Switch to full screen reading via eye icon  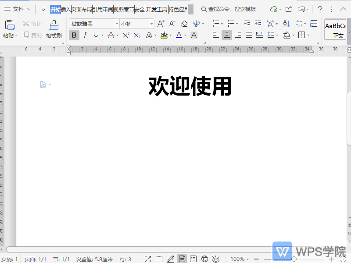click(216, 258)
